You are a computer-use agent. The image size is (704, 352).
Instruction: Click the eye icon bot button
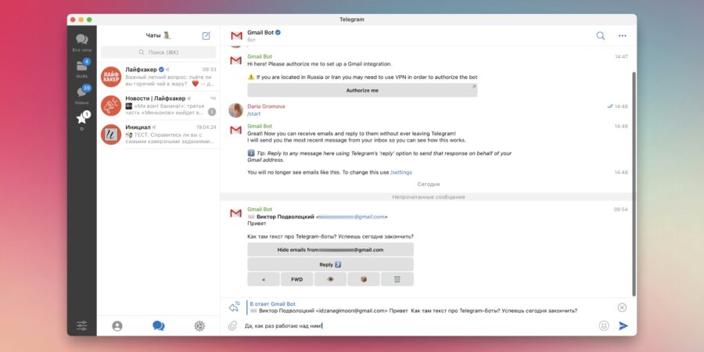[330, 279]
